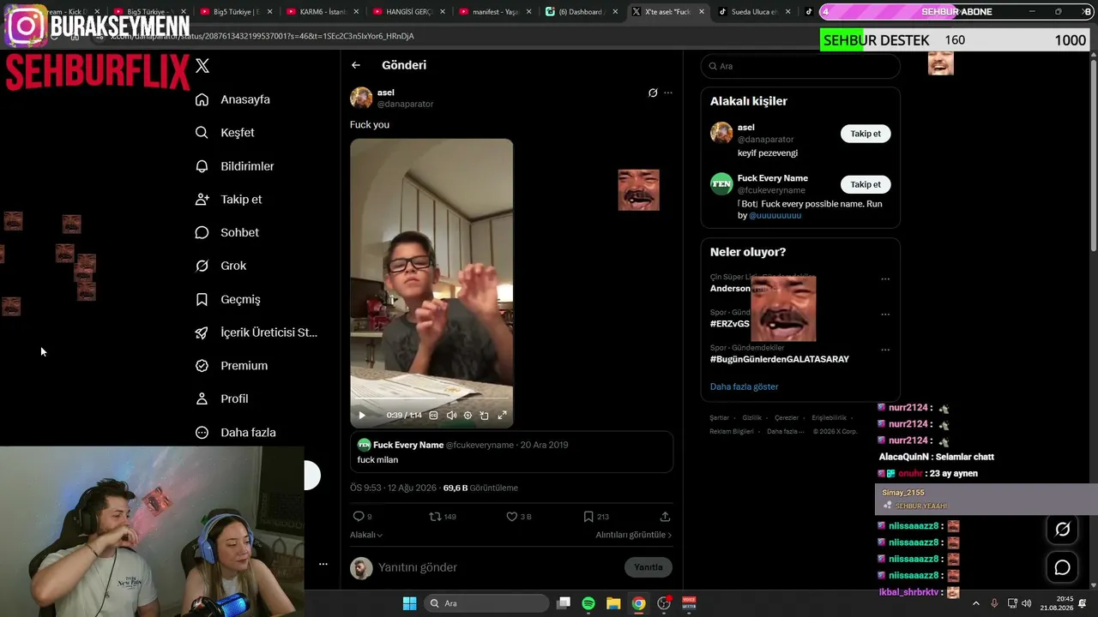Image resolution: width=1098 pixels, height=617 pixels.
Task: Open more options for Anderson trend
Action: tap(885, 279)
